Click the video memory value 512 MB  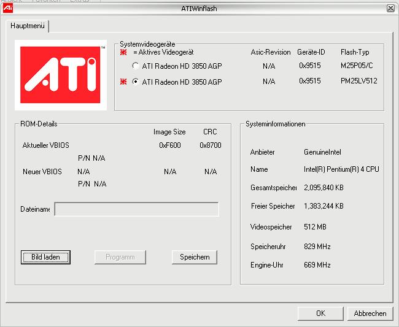coord(315,227)
